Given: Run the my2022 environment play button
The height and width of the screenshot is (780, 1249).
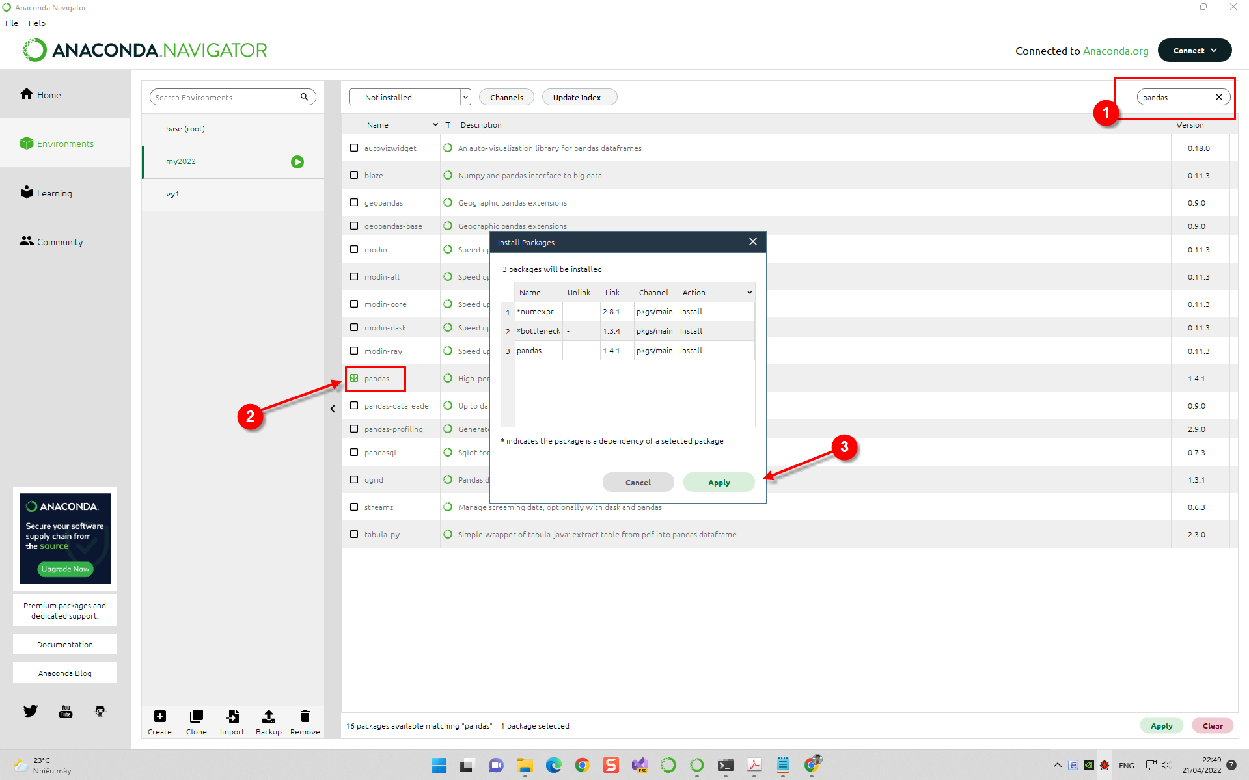Looking at the screenshot, I should coord(297,162).
